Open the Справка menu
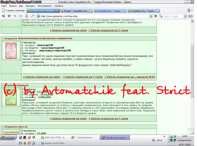 [58, 6]
